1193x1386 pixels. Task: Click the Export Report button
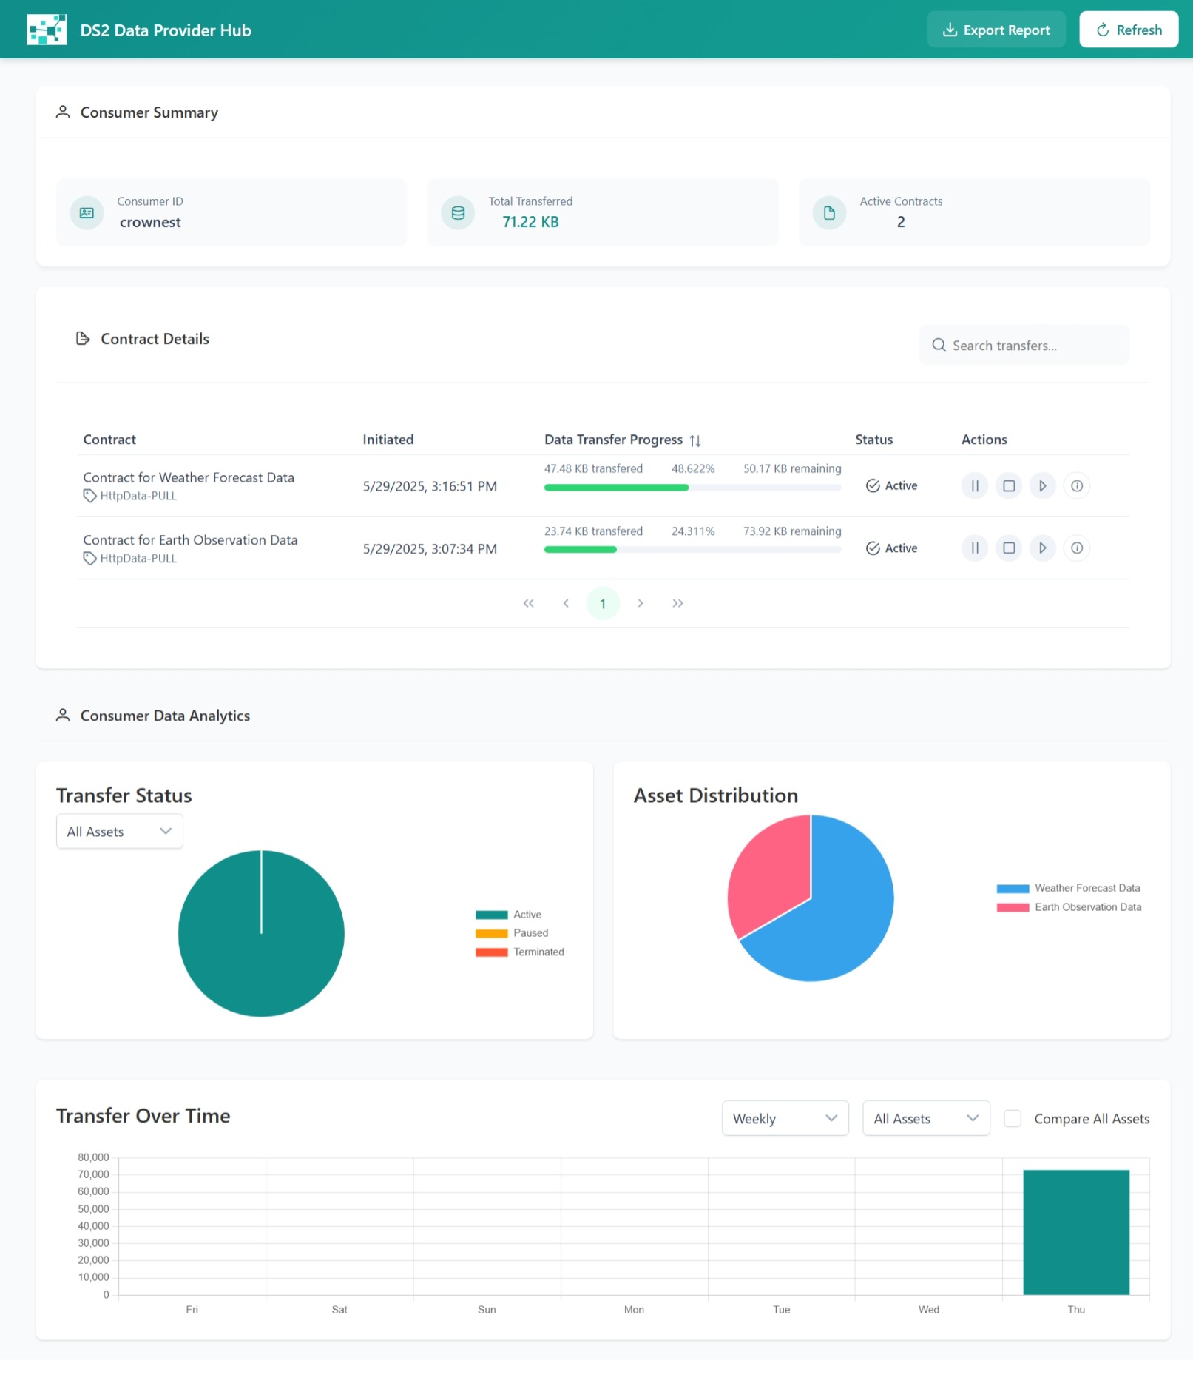[996, 30]
